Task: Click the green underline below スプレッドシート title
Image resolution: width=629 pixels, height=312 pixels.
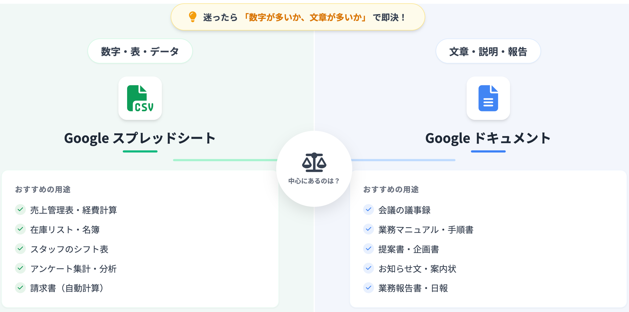Action: tap(140, 151)
